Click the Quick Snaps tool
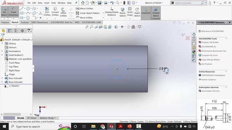 point(130,12)
